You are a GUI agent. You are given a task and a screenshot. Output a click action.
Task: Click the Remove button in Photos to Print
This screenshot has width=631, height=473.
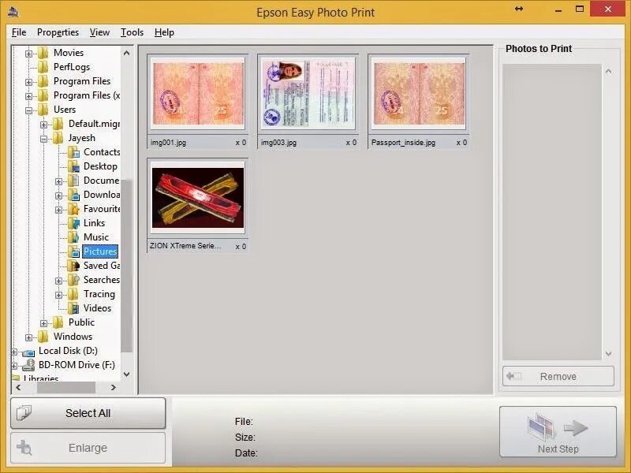[558, 376]
